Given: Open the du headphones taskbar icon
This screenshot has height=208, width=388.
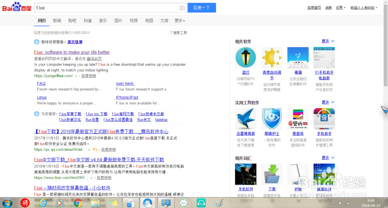Looking at the screenshot, I should click(x=201, y=203).
